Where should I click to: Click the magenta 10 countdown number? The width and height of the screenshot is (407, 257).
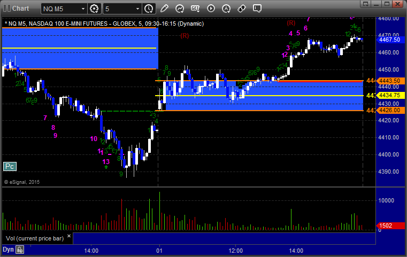94,139
